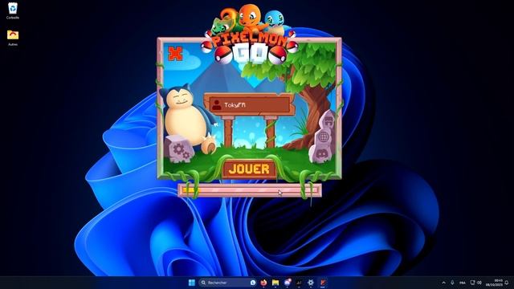Click the JOUER play button

tap(249, 169)
